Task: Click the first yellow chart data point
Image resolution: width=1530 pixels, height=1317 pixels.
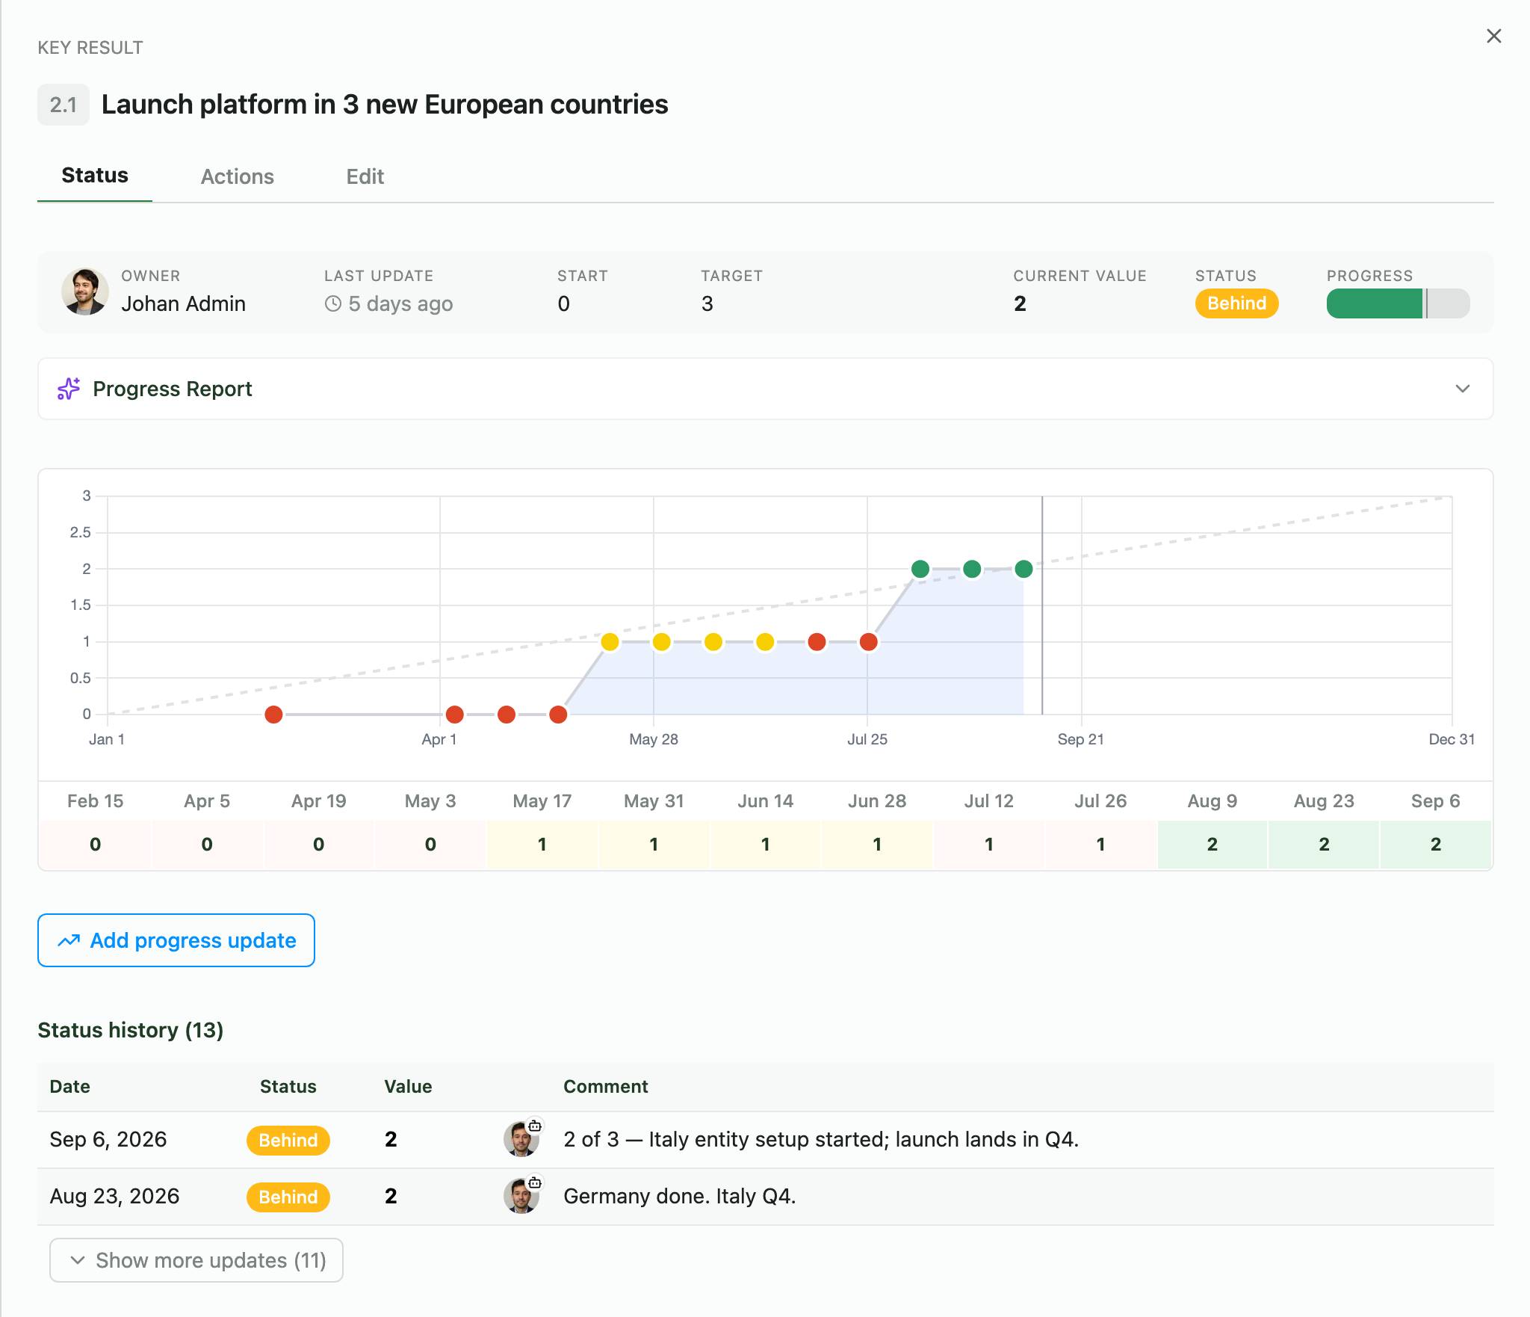Action: [610, 642]
